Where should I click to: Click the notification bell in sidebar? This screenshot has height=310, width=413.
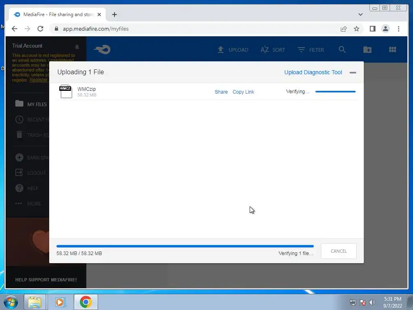click(x=77, y=47)
